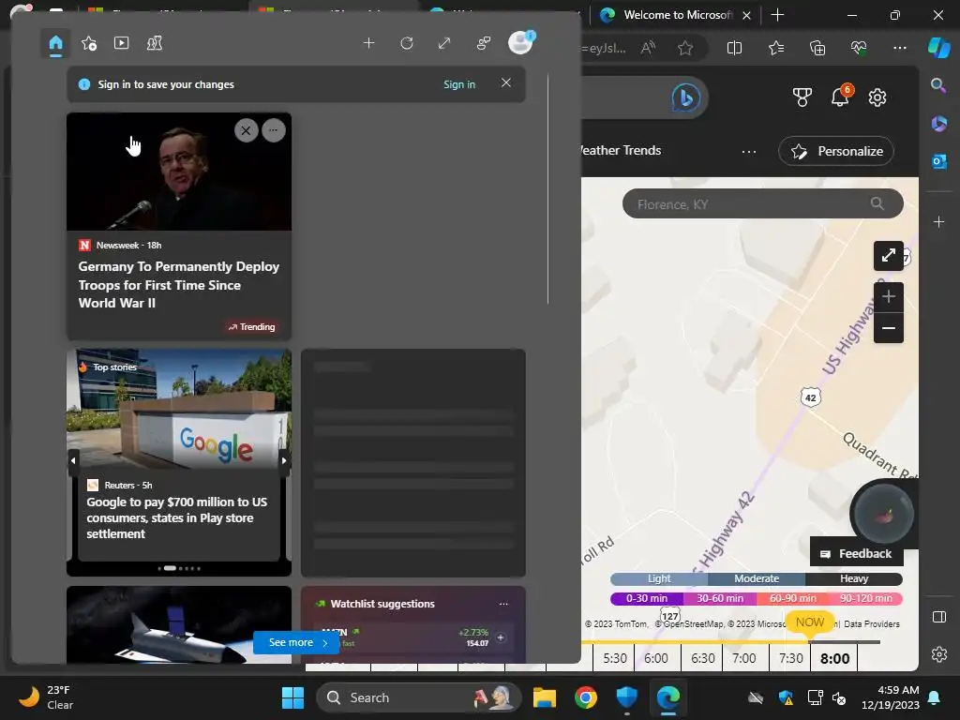Screen dimensions: 960x720
Task: Click the Feedback button on map
Action: coord(857,553)
